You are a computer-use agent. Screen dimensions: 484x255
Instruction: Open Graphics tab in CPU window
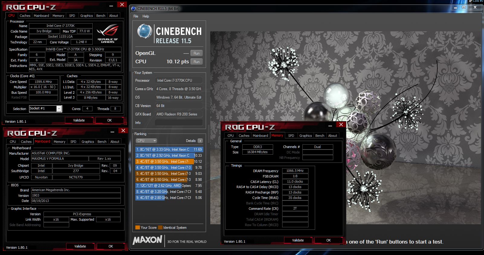(87, 16)
